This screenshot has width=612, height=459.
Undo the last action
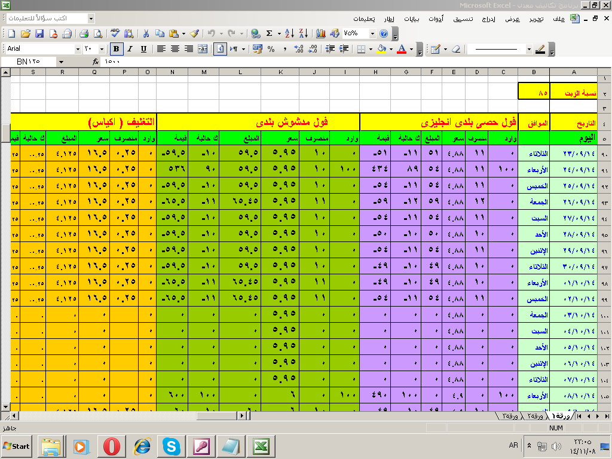(211, 33)
